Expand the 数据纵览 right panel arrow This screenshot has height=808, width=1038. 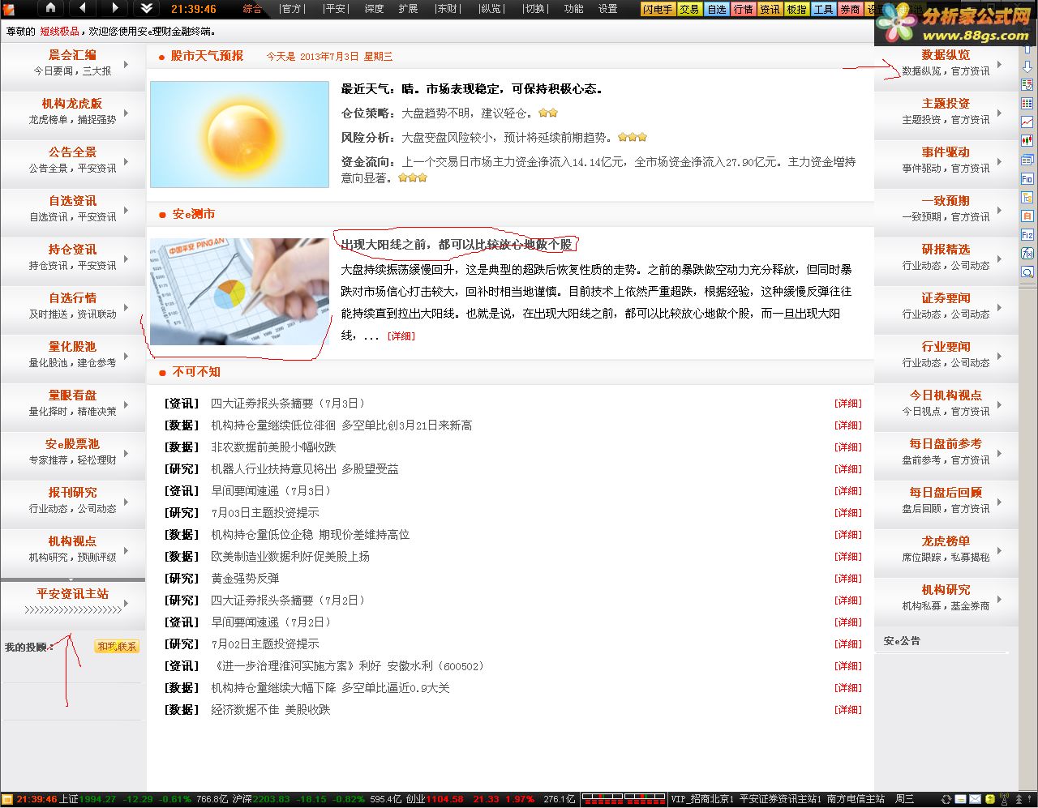click(999, 64)
